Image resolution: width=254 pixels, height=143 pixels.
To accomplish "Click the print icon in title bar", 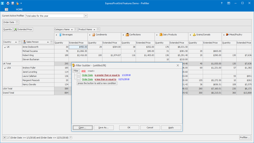I will (8, 3).
